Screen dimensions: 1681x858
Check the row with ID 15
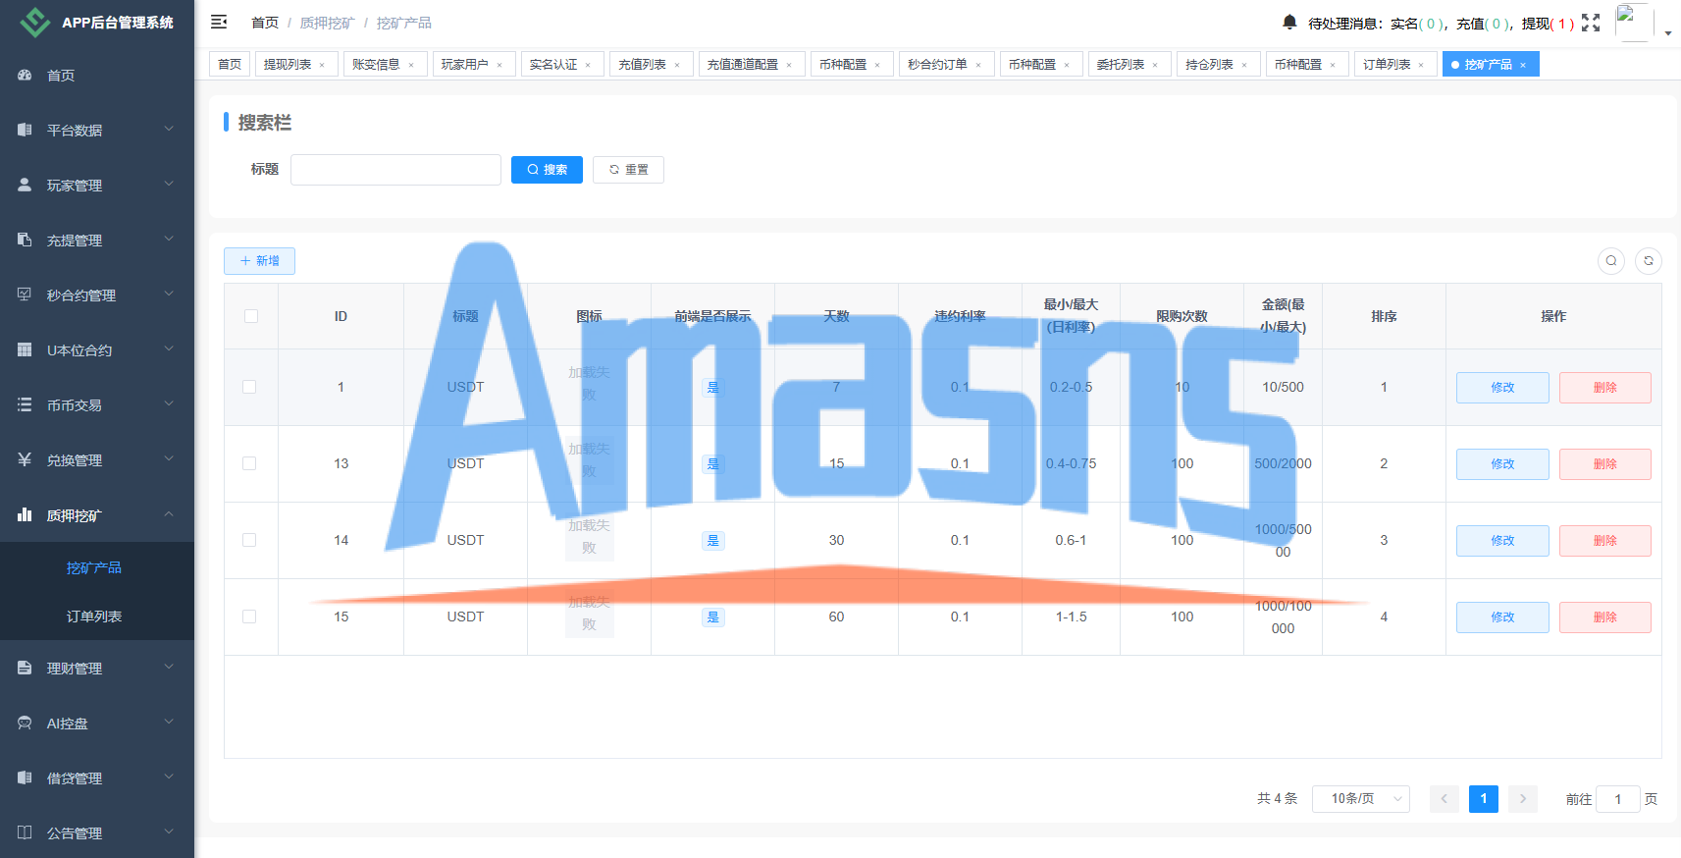coord(249,617)
